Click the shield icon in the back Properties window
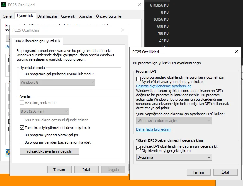243x186 pixels. pos(7,153)
